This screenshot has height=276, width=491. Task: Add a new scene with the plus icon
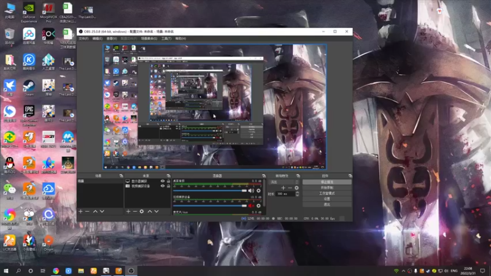pyautogui.click(x=80, y=212)
